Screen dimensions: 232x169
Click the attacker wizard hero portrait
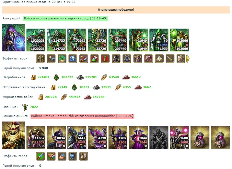point(13,38)
